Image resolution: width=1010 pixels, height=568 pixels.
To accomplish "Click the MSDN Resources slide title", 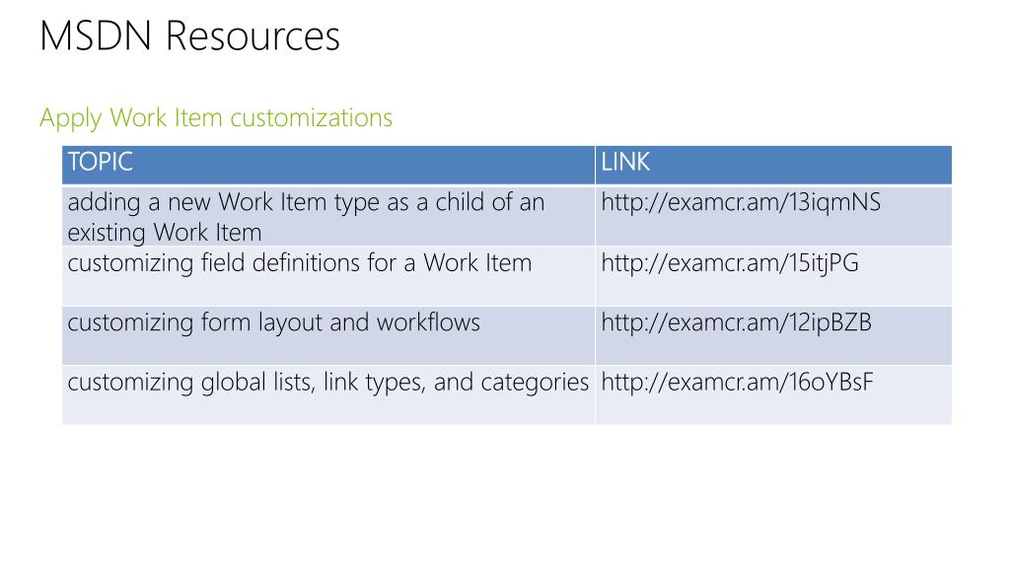I will click(x=189, y=36).
